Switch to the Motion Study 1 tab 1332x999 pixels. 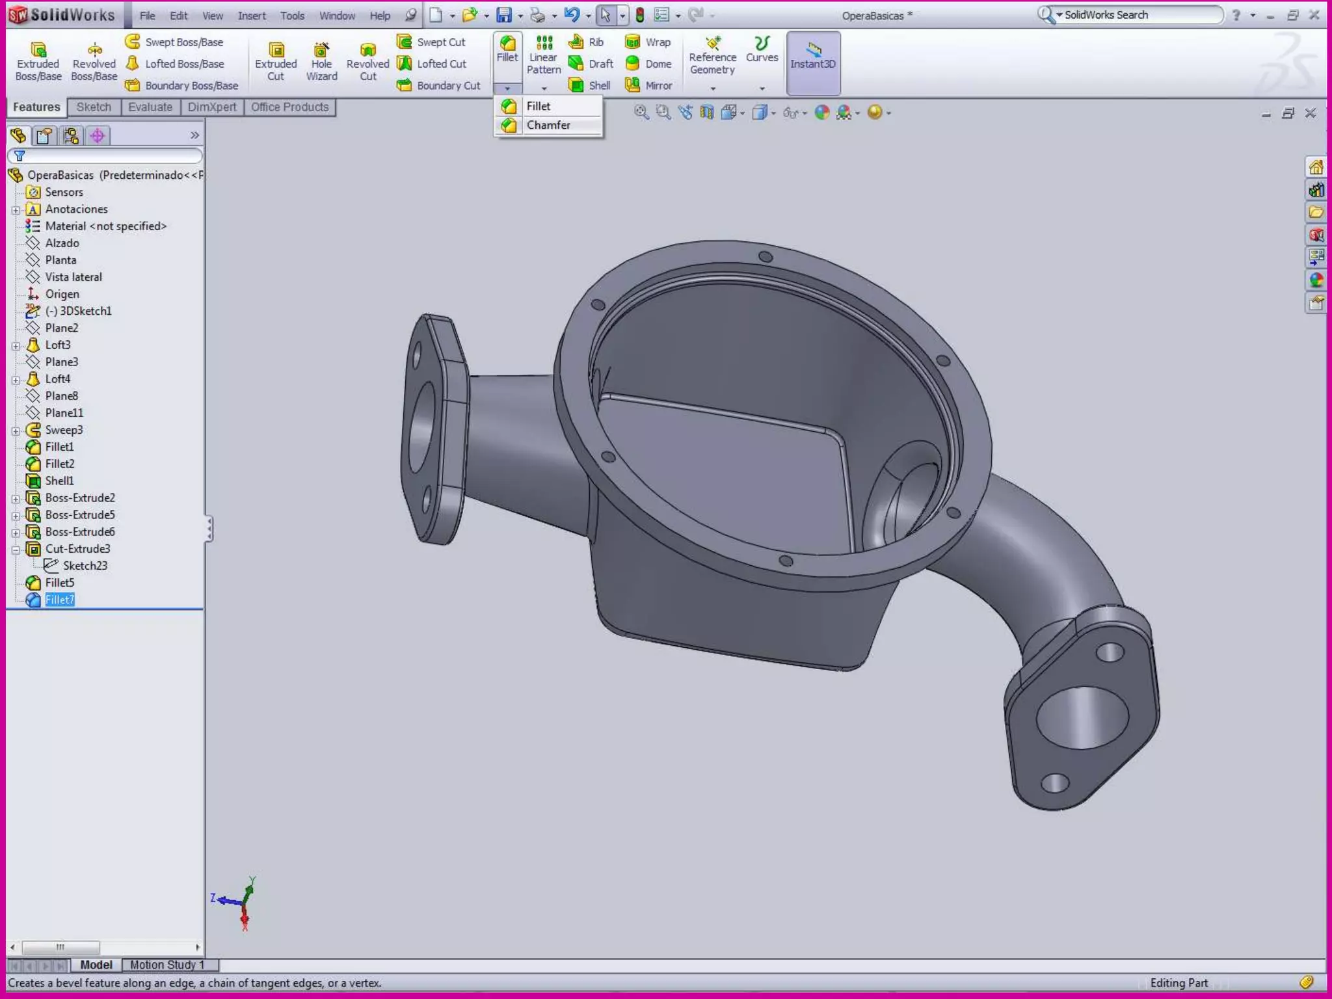[167, 965]
